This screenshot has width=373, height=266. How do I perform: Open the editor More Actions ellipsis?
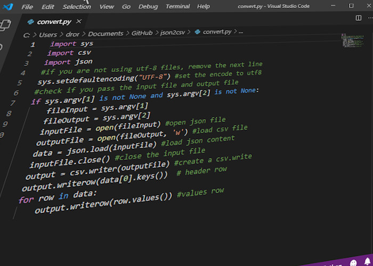[370, 18]
